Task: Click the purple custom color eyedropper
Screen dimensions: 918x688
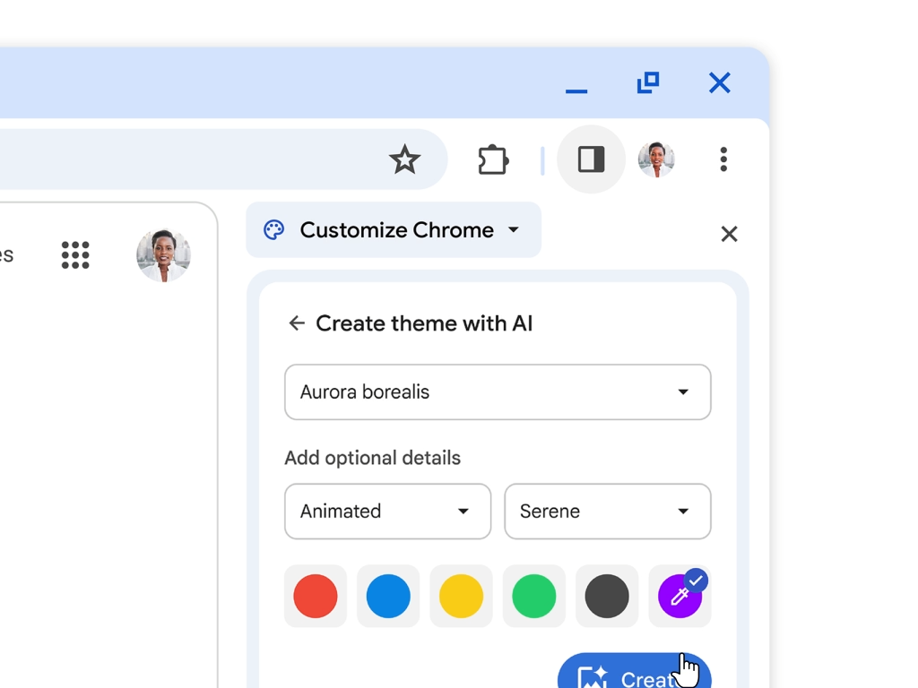Action: pyautogui.click(x=680, y=597)
